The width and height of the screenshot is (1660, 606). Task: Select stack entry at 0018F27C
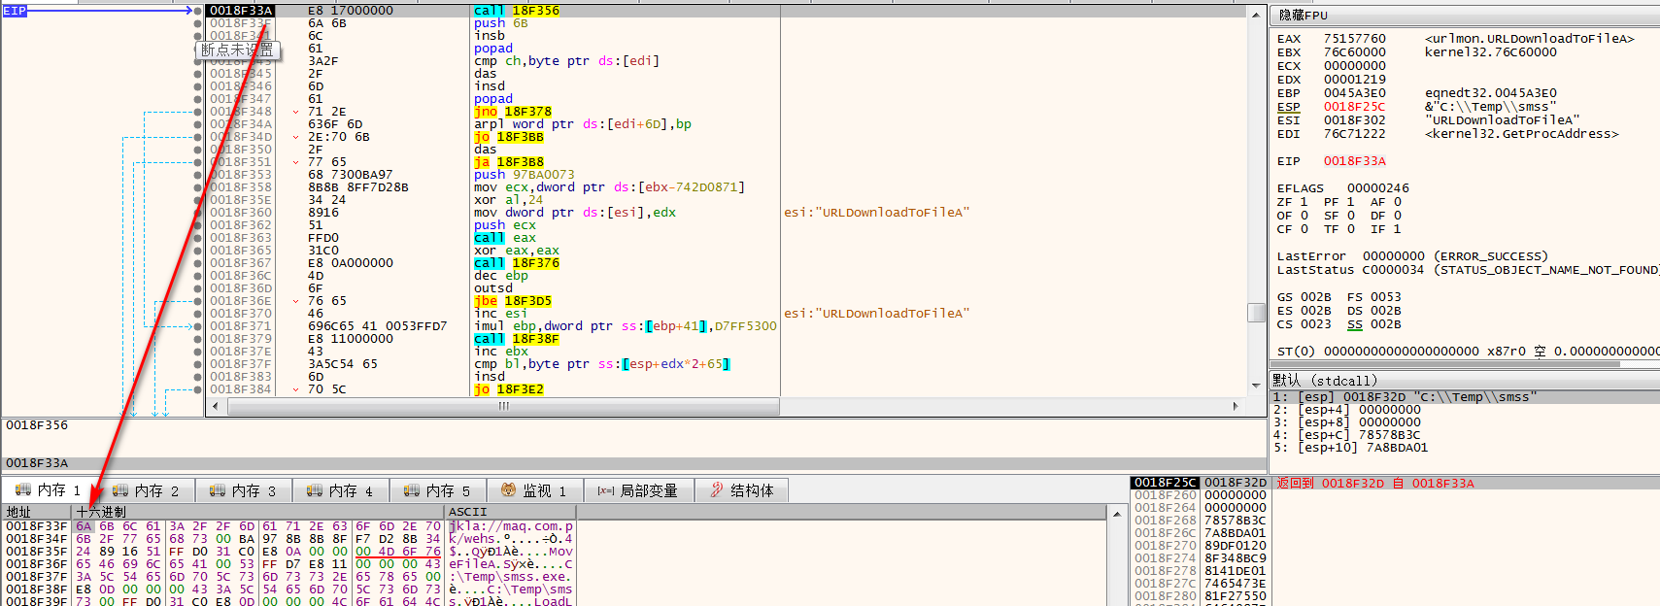(x=1395, y=584)
